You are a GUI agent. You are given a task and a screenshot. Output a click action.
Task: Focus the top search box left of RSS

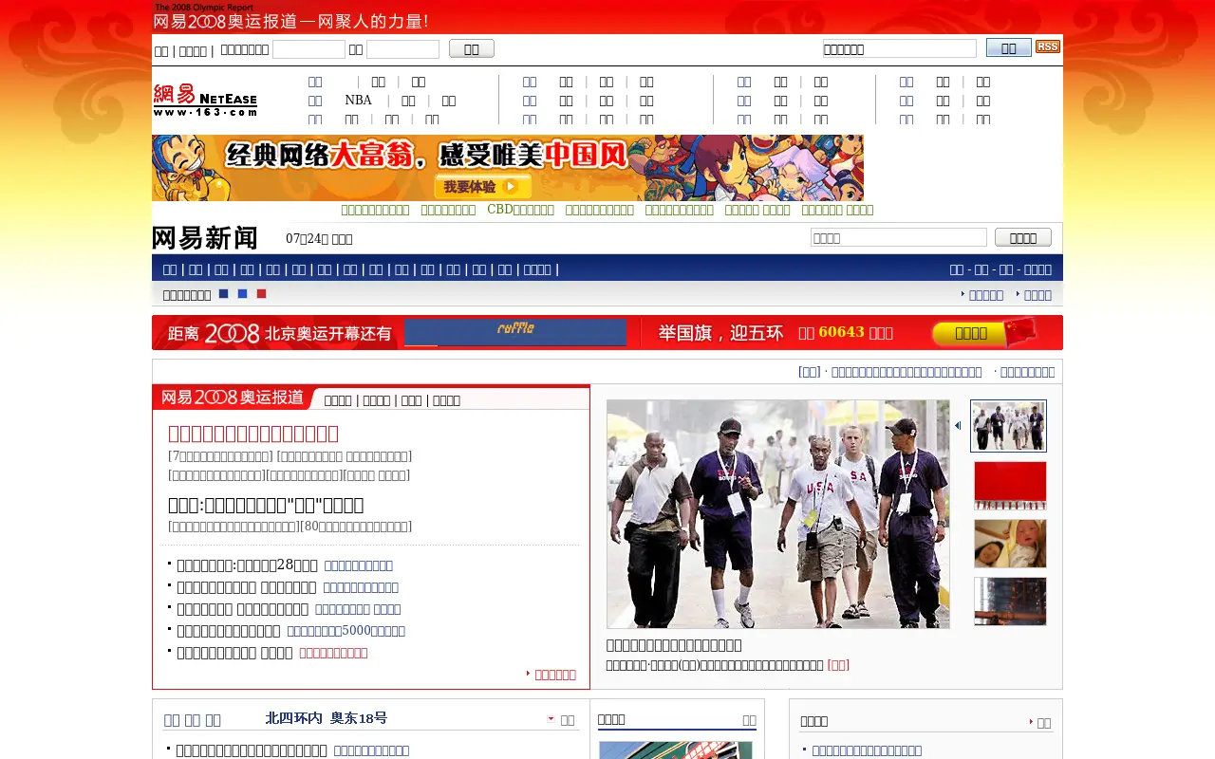[x=899, y=48]
